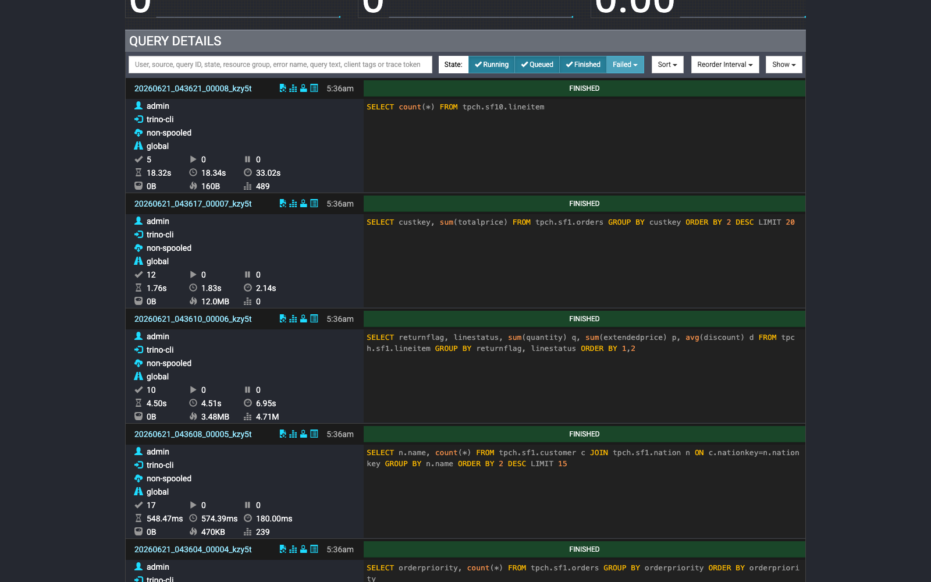931x582 pixels.
Task: Click the FINISHED status bar of the n.name query
Action: coord(584,434)
